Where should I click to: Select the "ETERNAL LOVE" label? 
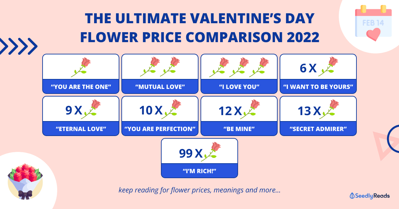point(81,129)
